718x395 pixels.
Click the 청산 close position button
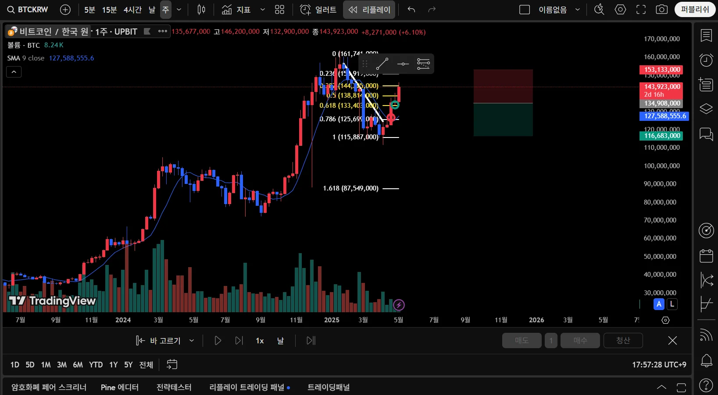pyautogui.click(x=623, y=340)
